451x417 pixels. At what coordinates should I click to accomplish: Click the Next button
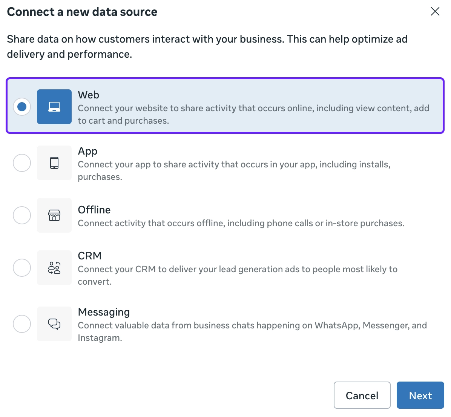coord(420,395)
